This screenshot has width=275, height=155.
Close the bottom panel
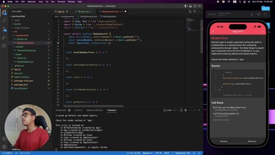pos(199,110)
